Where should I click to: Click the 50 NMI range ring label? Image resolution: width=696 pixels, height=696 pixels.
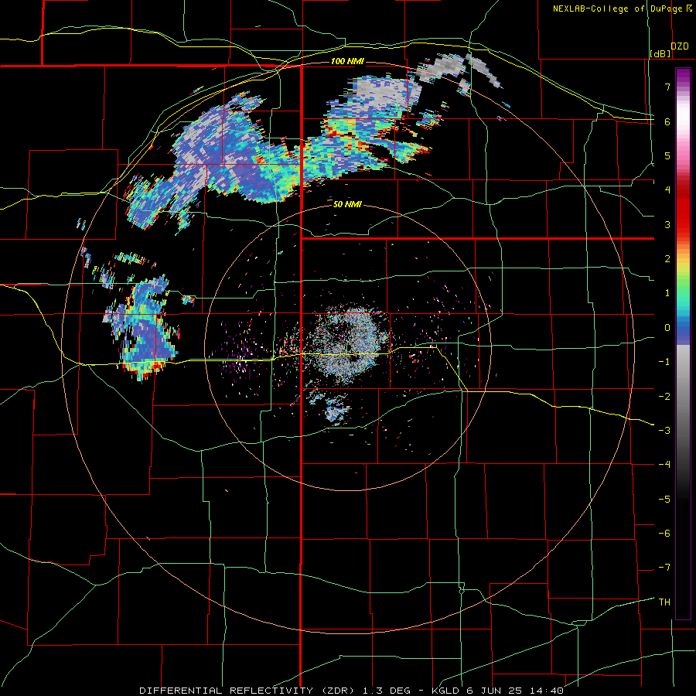[347, 204]
